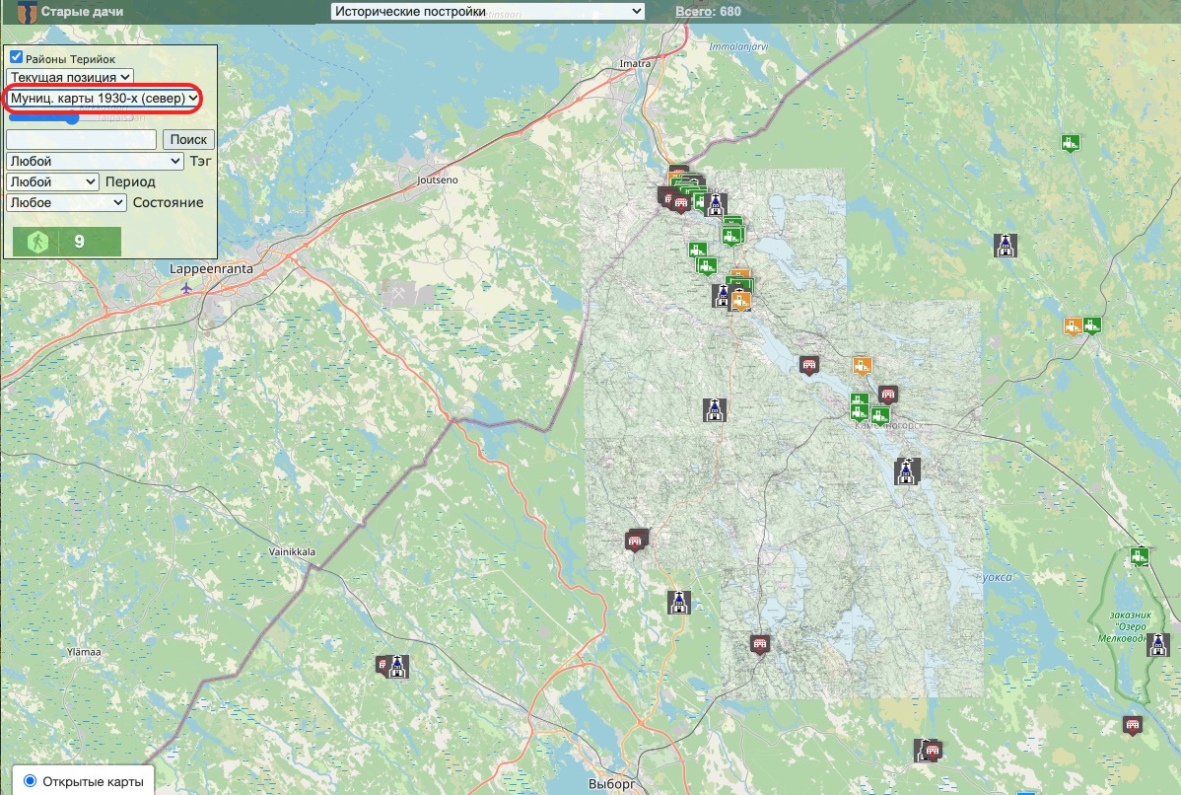Screen dimensions: 1181x795
Task: Select the Открытые карты radio button
Action: pyautogui.click(x=30, y=781)
